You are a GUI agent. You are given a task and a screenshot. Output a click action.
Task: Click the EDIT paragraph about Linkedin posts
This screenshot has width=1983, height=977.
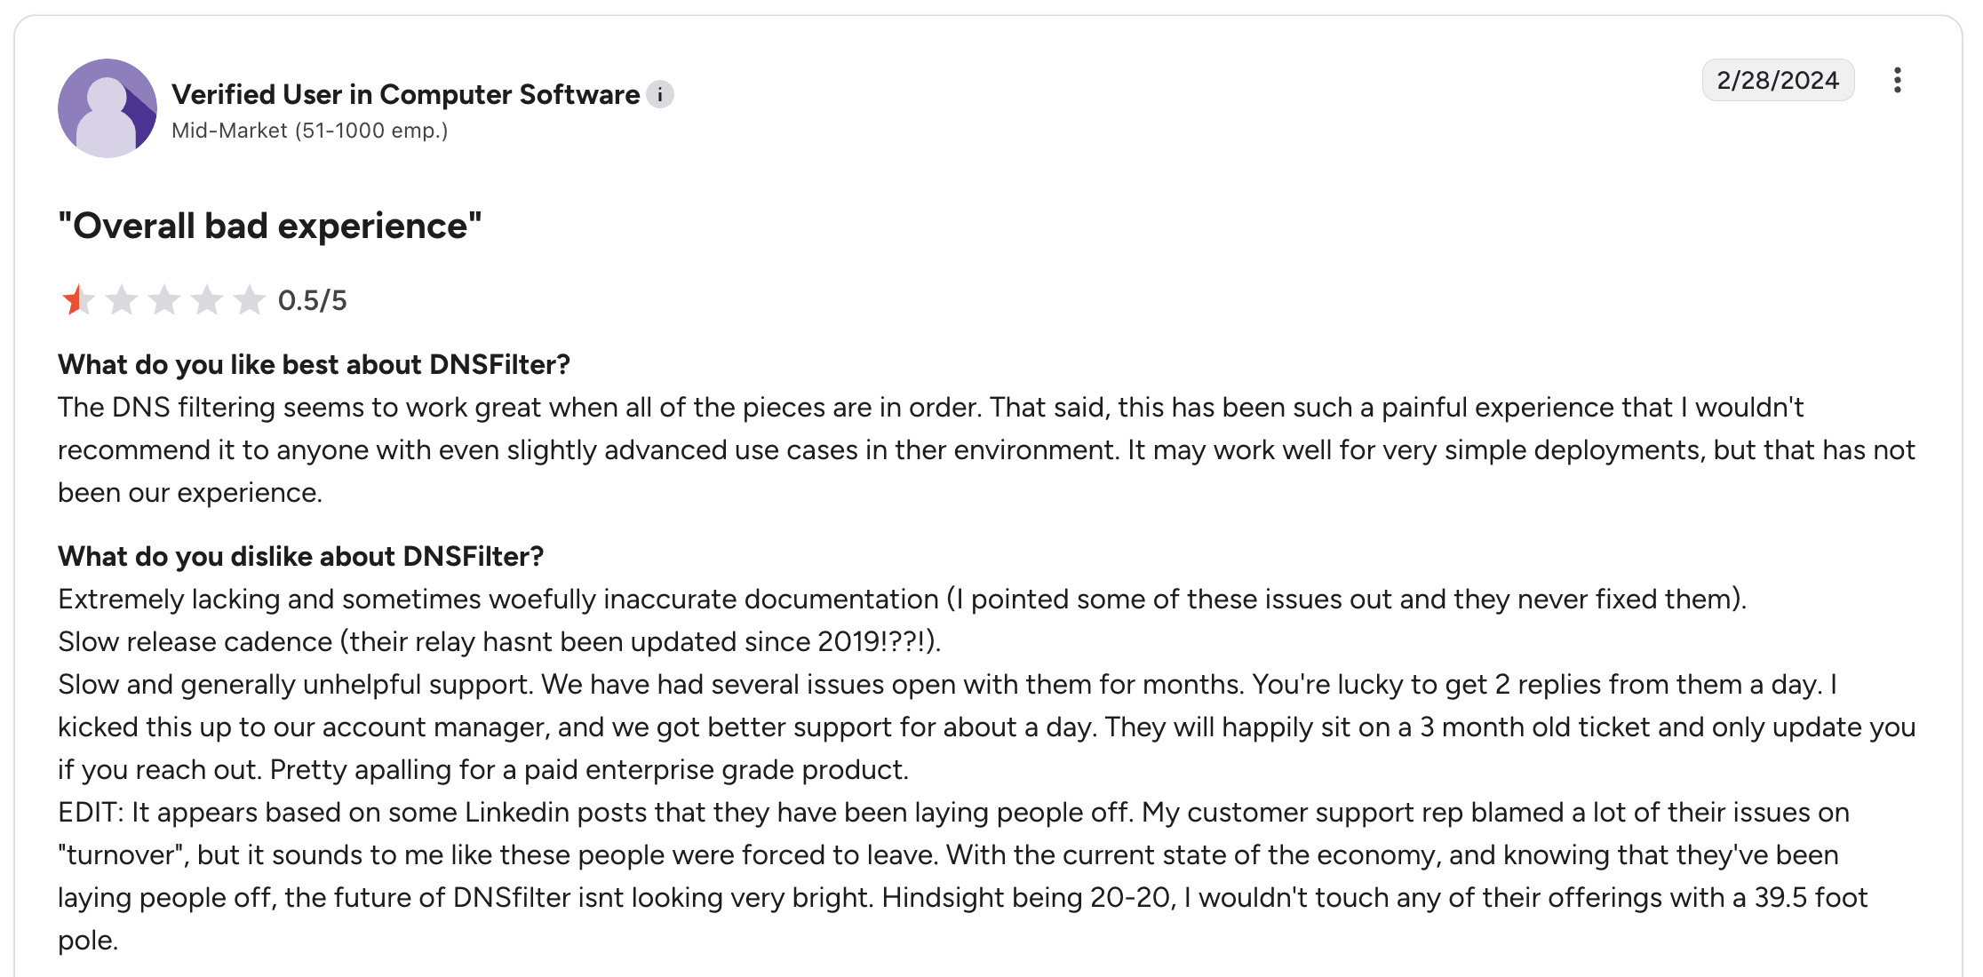[963, 876]
